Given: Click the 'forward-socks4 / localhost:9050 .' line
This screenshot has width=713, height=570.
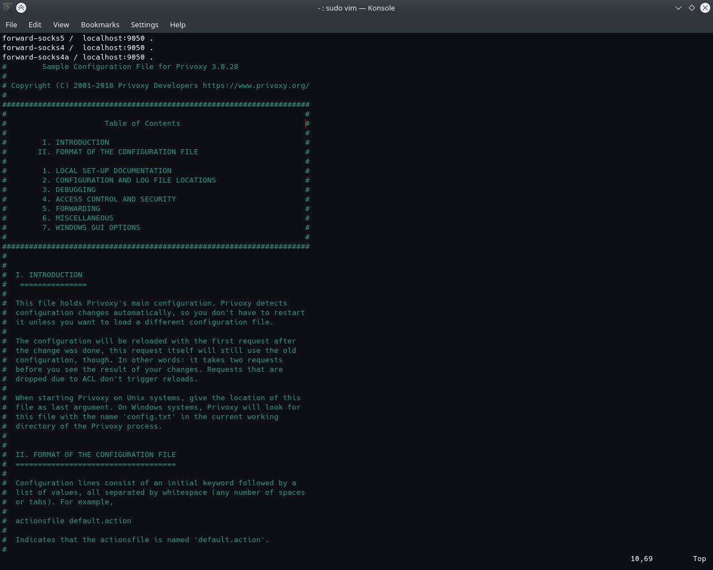Looking at the screenshot, I should (x=78, y=48).
